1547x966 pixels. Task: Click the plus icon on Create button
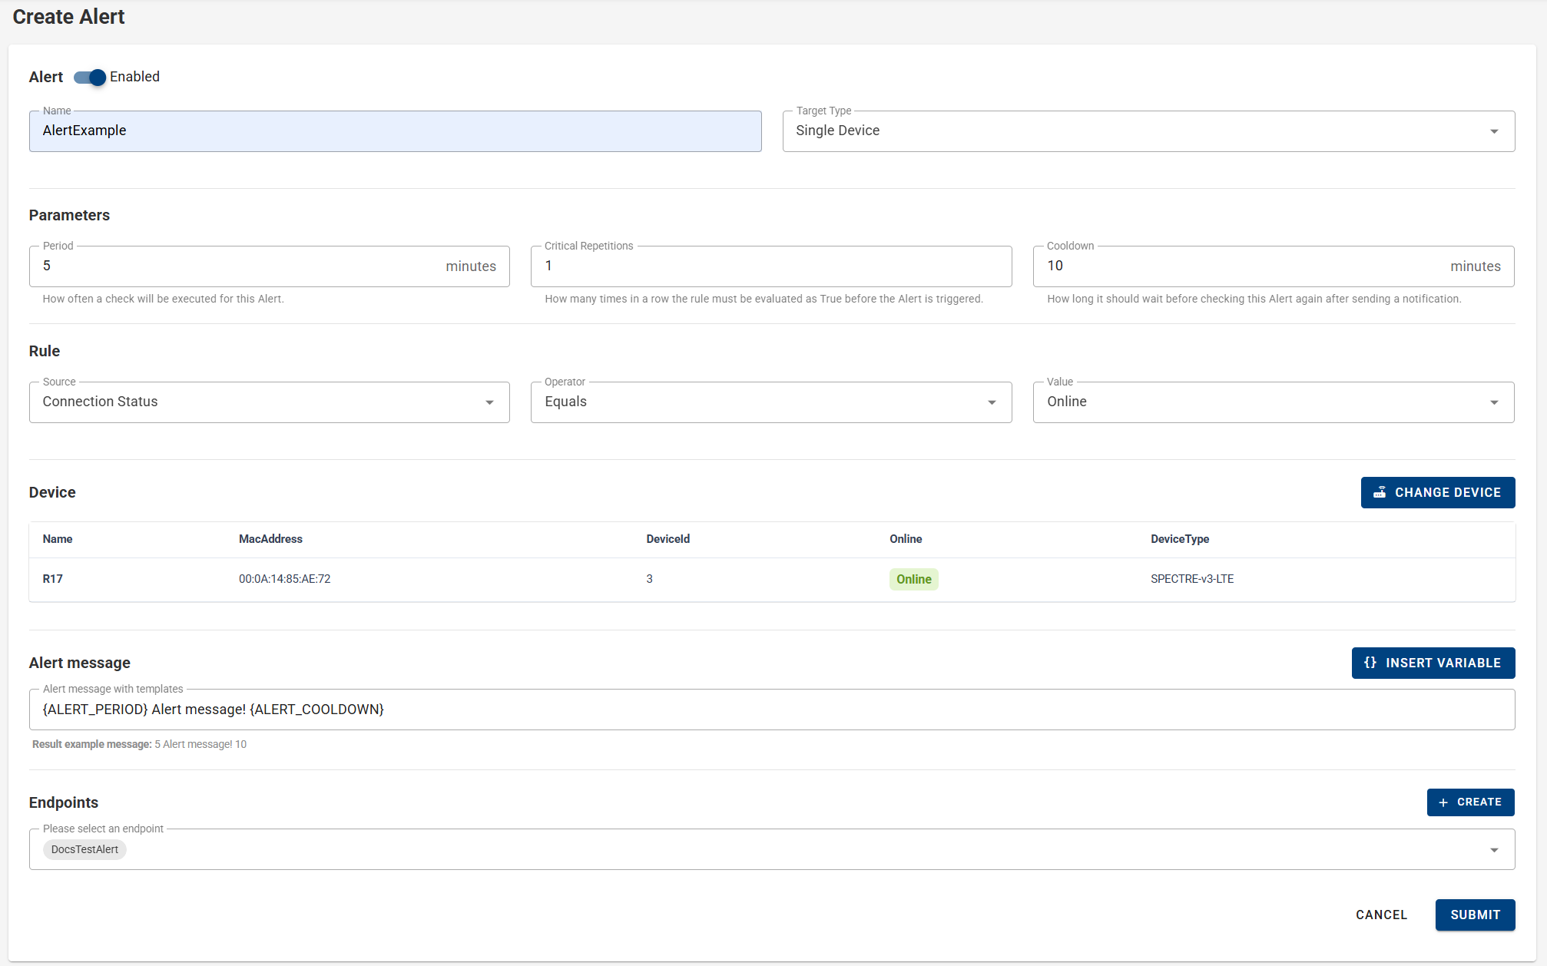1443,802
